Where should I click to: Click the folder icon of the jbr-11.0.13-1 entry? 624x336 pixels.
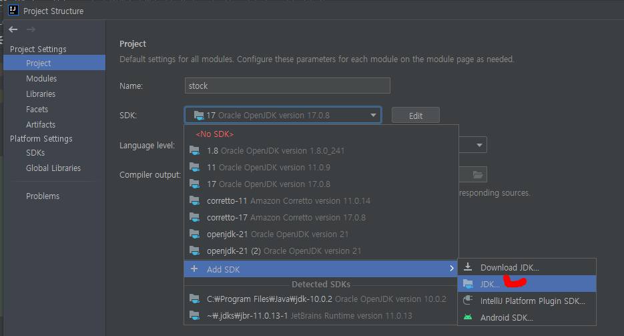coord(195,315)
